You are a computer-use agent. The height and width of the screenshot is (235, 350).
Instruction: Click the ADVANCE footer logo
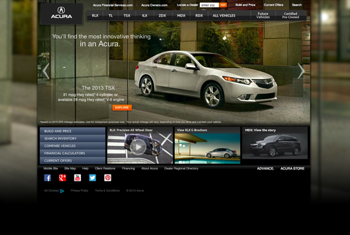point(265,168)
